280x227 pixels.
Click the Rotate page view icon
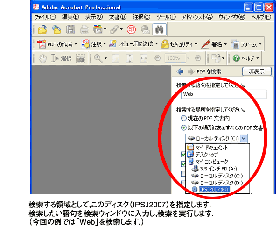click(x=216, y=58)
